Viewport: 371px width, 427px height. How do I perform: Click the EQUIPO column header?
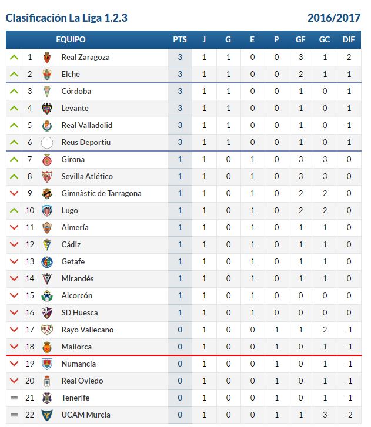coord(71,40)
